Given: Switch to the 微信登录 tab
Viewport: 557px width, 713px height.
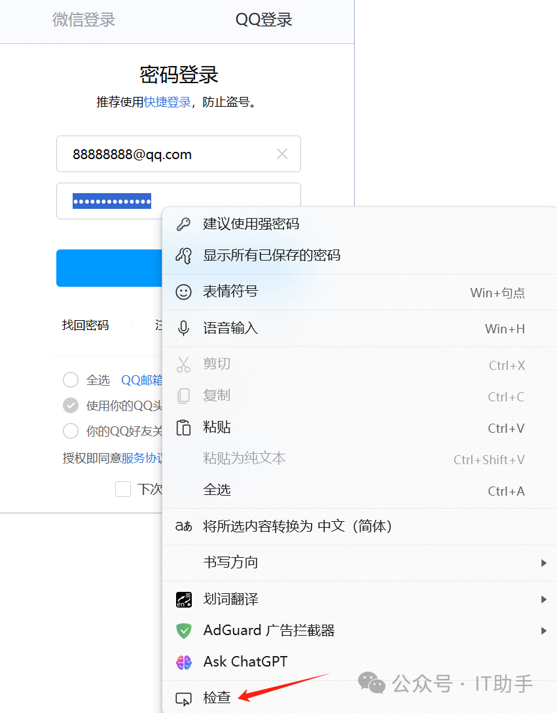Looking at the screenshot, I should pos(84,20).
